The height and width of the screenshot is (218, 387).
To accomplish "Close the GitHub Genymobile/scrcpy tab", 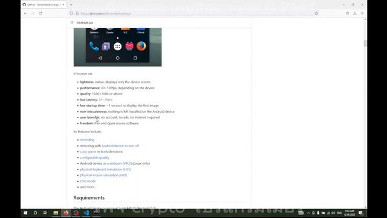I will pos(63,5).
